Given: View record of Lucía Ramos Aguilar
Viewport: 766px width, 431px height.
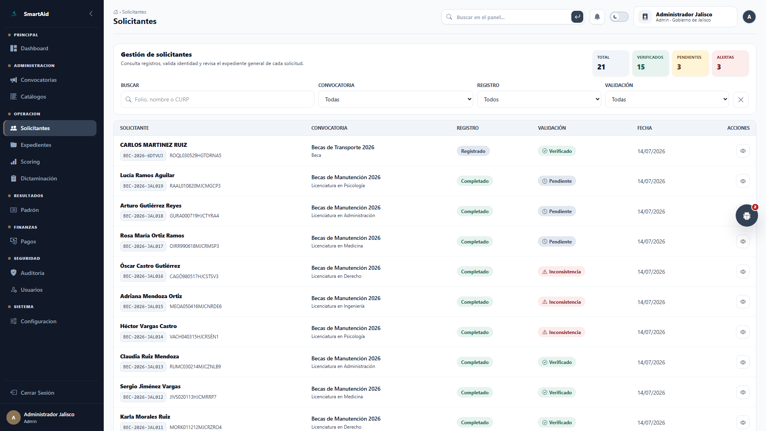Looking at the screenshot, I should pyautogui.click(x=743, y=181).
